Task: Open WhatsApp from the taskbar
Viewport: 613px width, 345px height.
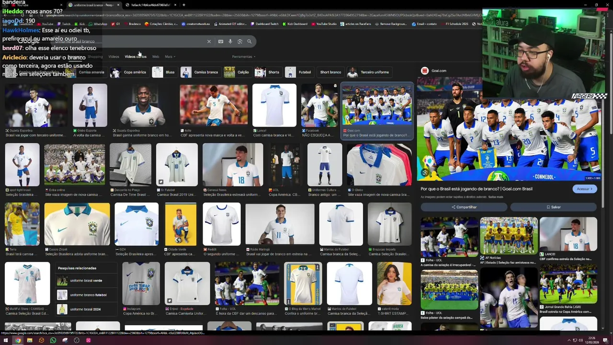Action: click(x=53, y=340)
